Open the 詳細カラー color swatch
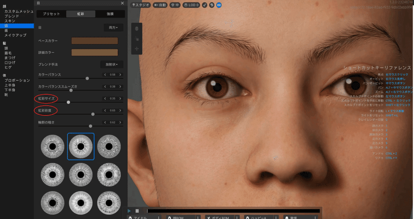Screen dimensions: 414x219 point(95,52)
